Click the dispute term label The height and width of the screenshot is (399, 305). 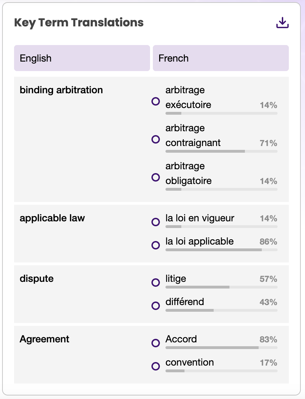click(37, 279)
